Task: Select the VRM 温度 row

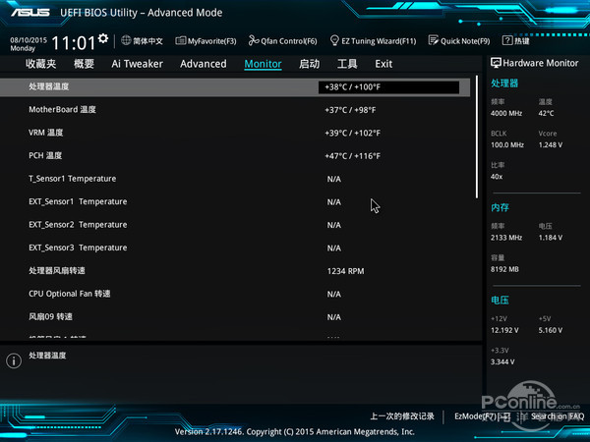Action: tap(235, 133)
